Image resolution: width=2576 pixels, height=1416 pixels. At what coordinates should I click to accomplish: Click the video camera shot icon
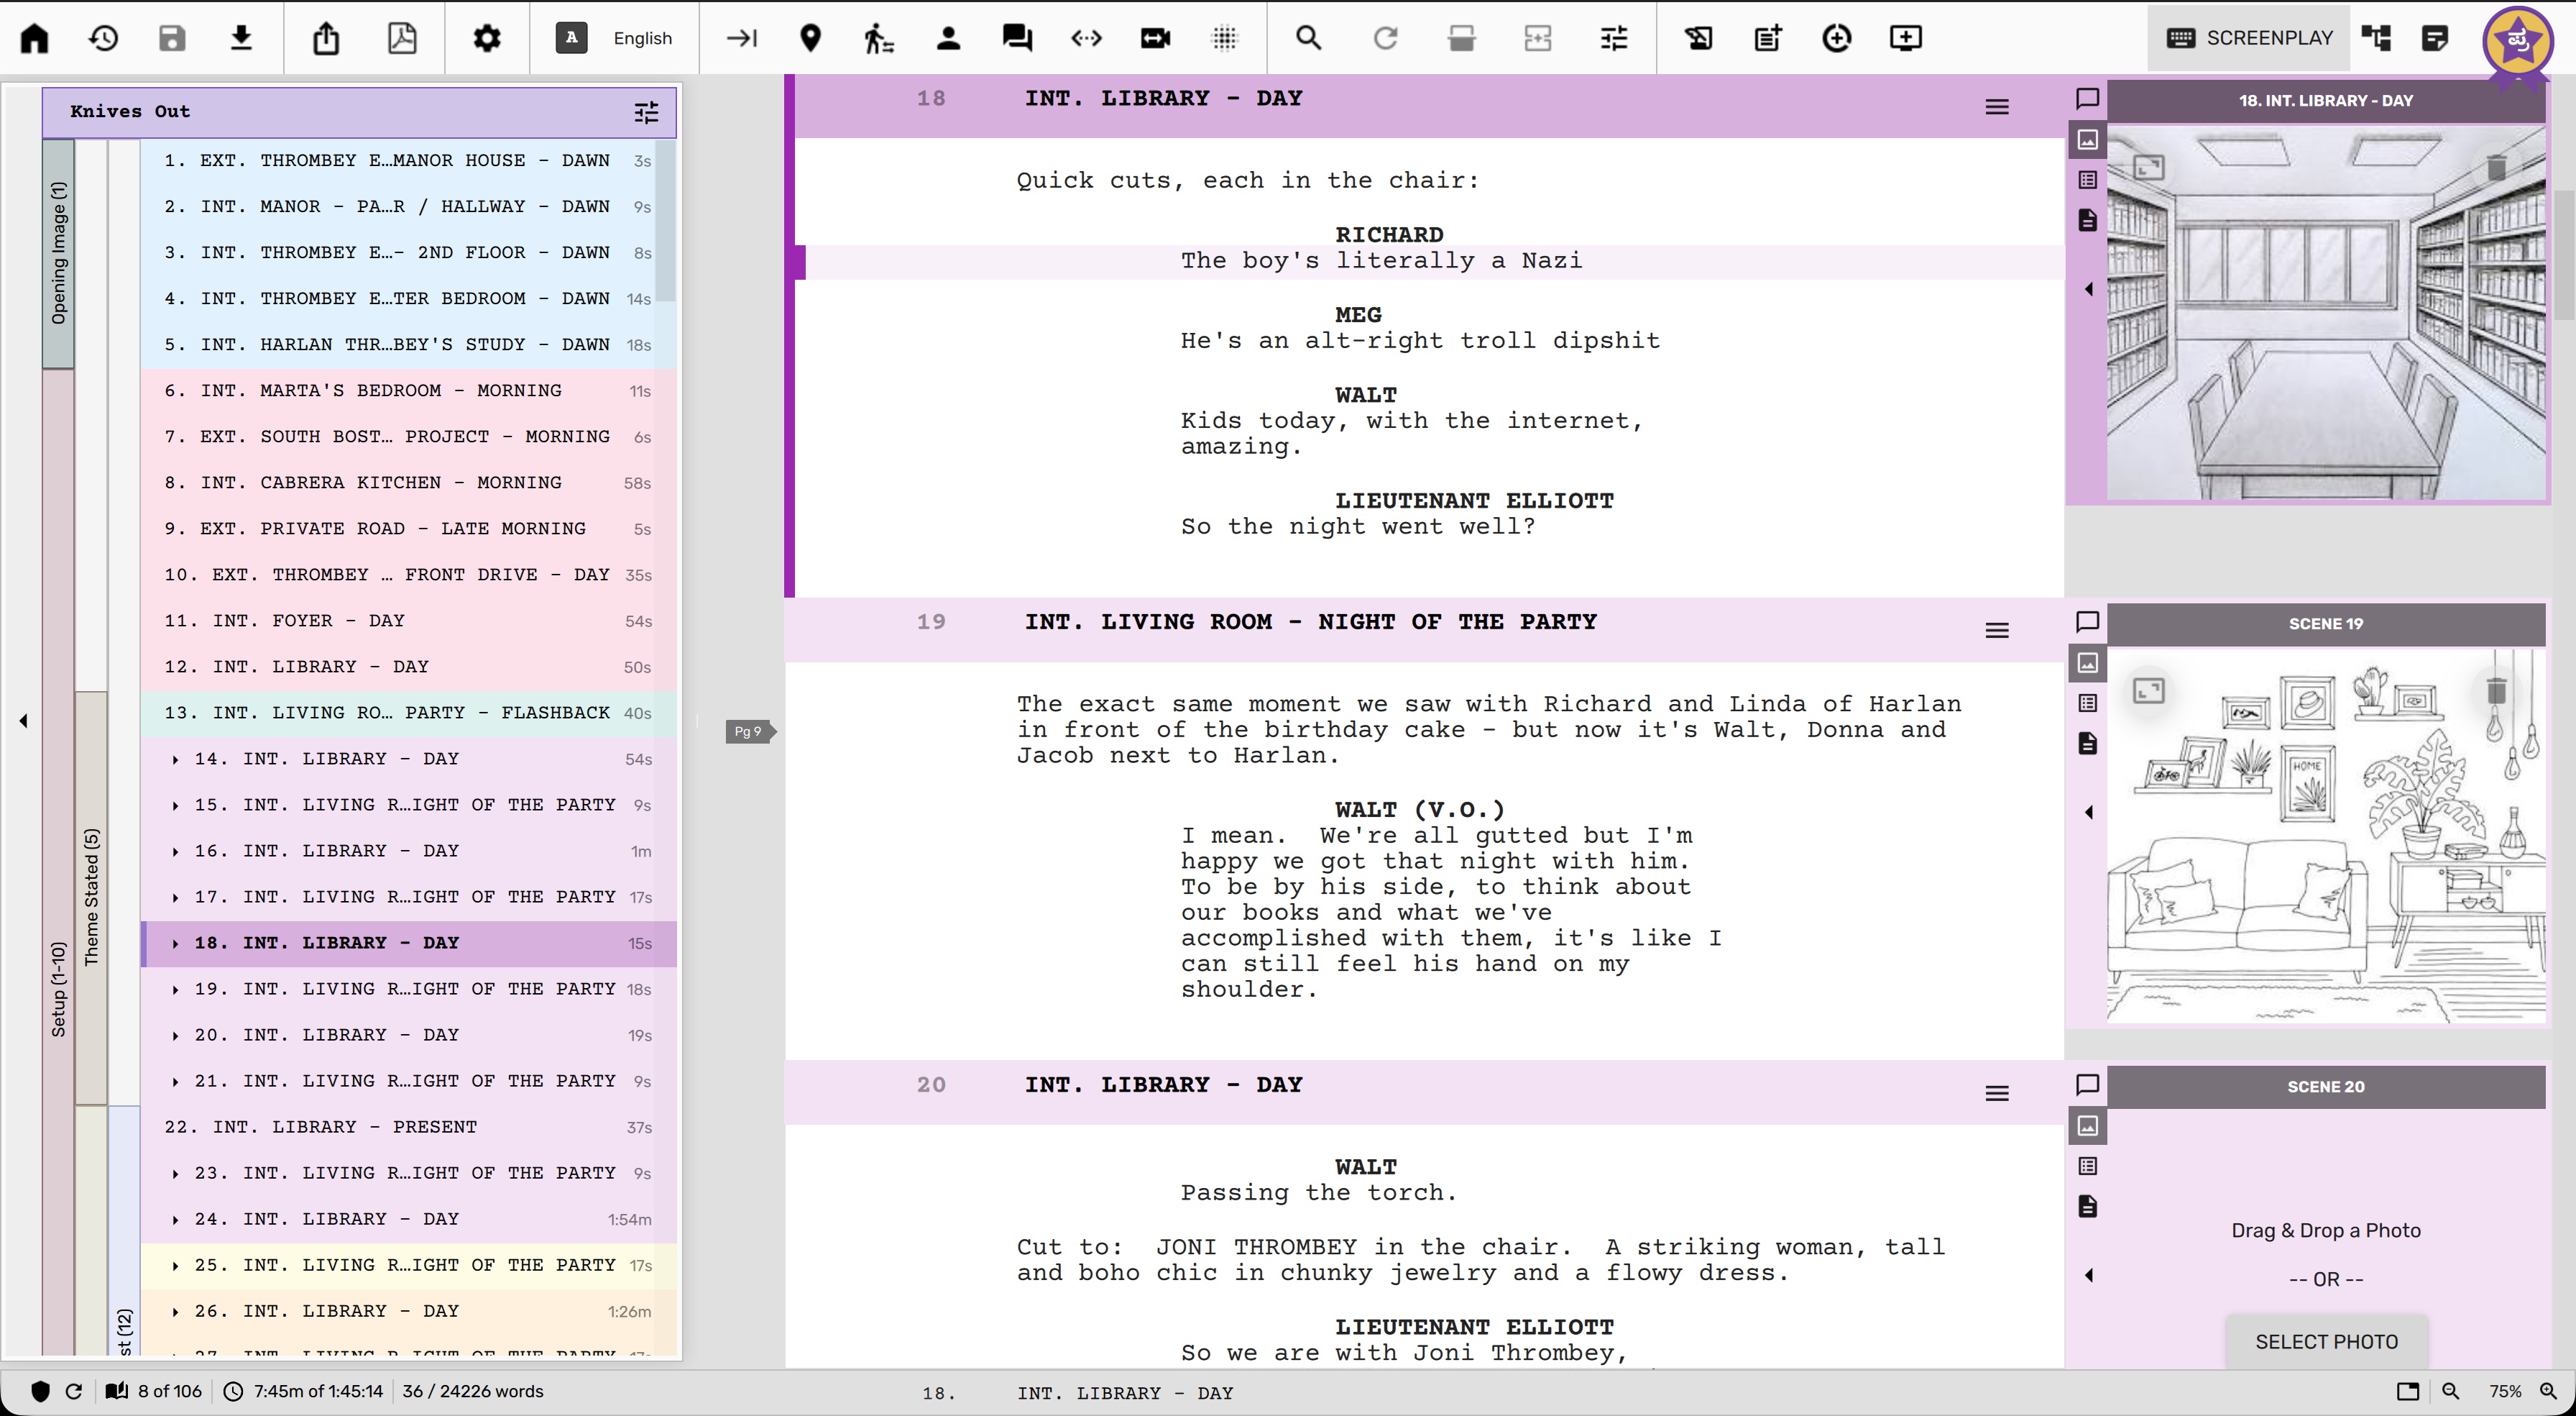pyautogui.click(x=1155, y=38)
